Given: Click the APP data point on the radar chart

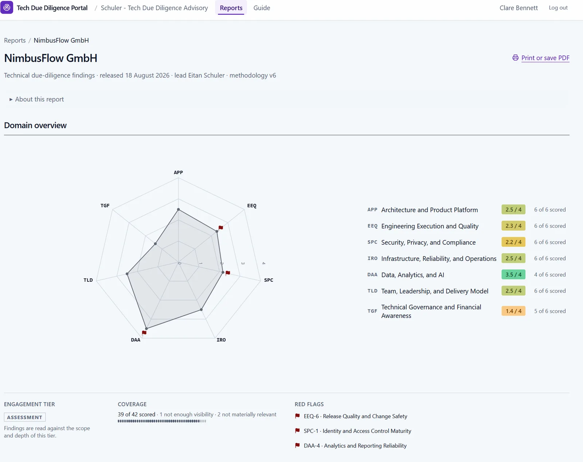Looking at the screenshot, I should click(178, 209).
